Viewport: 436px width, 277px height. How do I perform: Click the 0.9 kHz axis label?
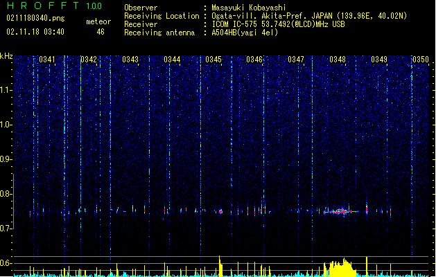pyautogui.click(x=6, y=159)
